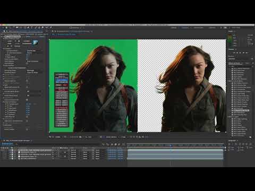This screenshot has width=255, height=191.
Task: Click the highlighted BCC Primatte Studio preset
Action: click(241, 110)
